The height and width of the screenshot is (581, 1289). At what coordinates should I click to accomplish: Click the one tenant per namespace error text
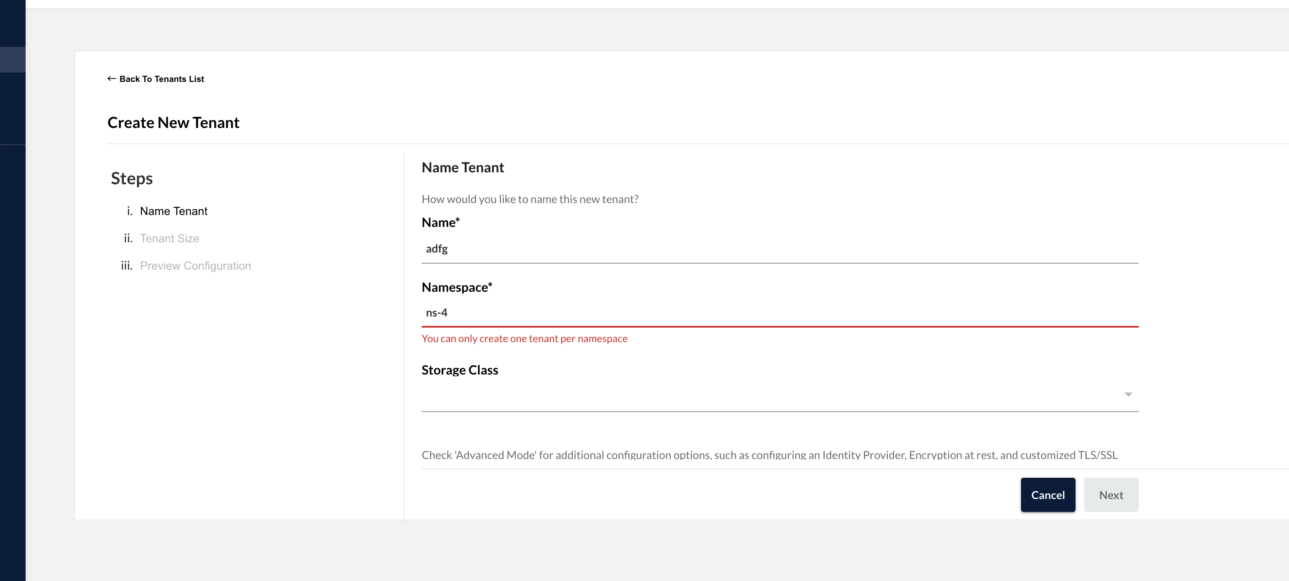[524, 339]
